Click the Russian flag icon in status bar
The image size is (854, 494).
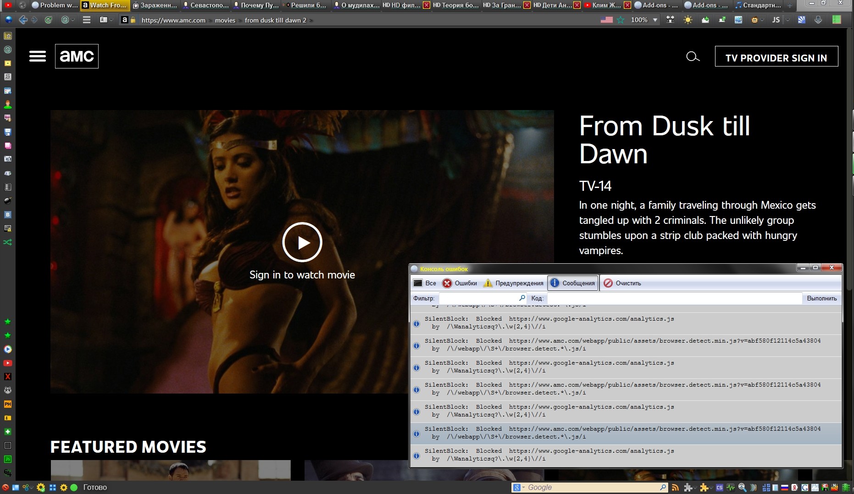[x=785, y=487]
